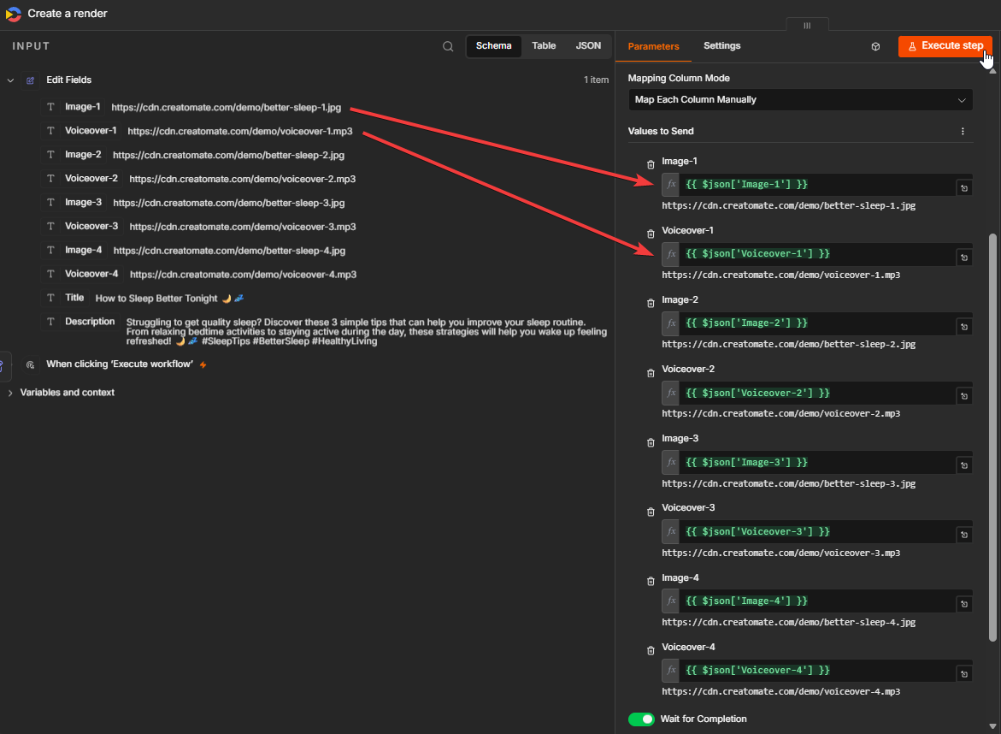This screenshot has height=734, width=1001.
Task: Edit the Voiceover-1 expression field
Action: pyautogui.click(x=817, y=254)
